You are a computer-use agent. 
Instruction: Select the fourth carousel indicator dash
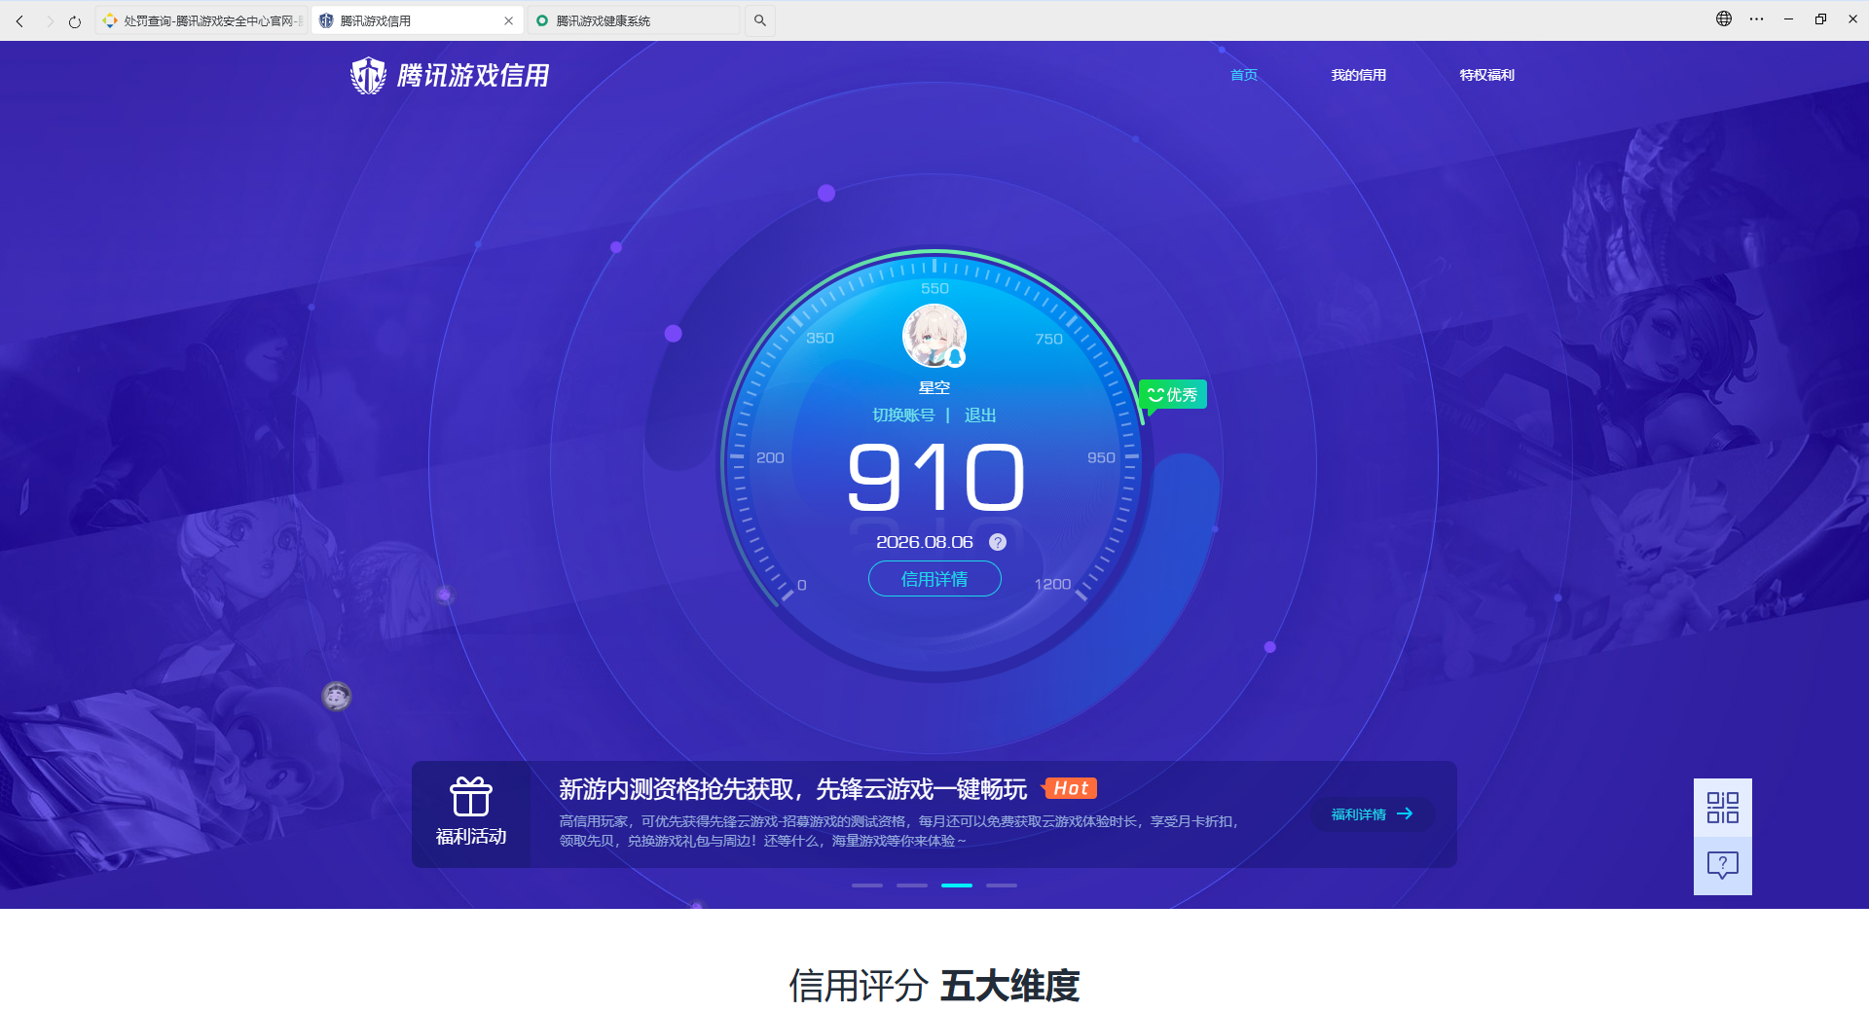[x=1002, y=885]
